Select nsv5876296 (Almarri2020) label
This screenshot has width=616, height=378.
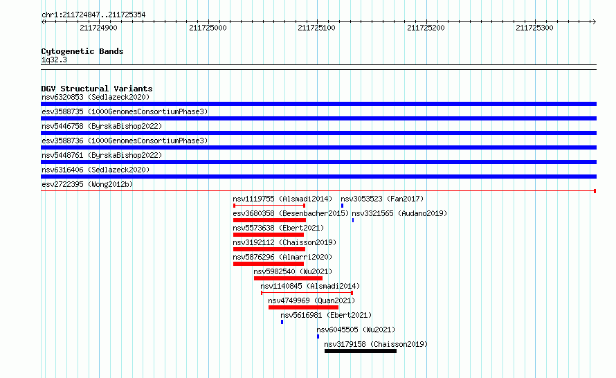click(282, 257)
